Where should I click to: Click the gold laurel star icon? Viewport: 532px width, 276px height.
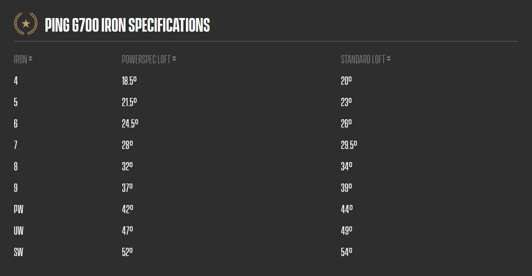tap(26, 24)
